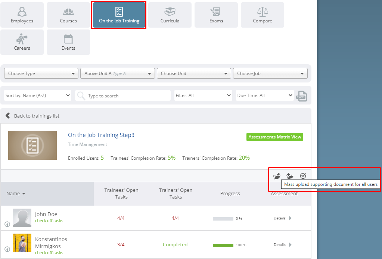
Task: Open Details for Konstantinos Mirmigkos
Action: [x=279, y=245]
